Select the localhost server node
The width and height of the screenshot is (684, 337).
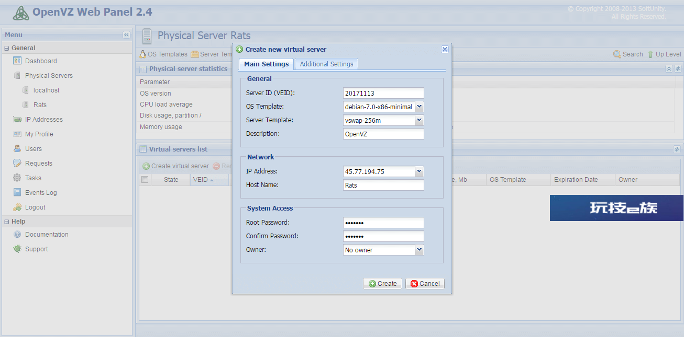pyautogui.click(x=47, y=90)
